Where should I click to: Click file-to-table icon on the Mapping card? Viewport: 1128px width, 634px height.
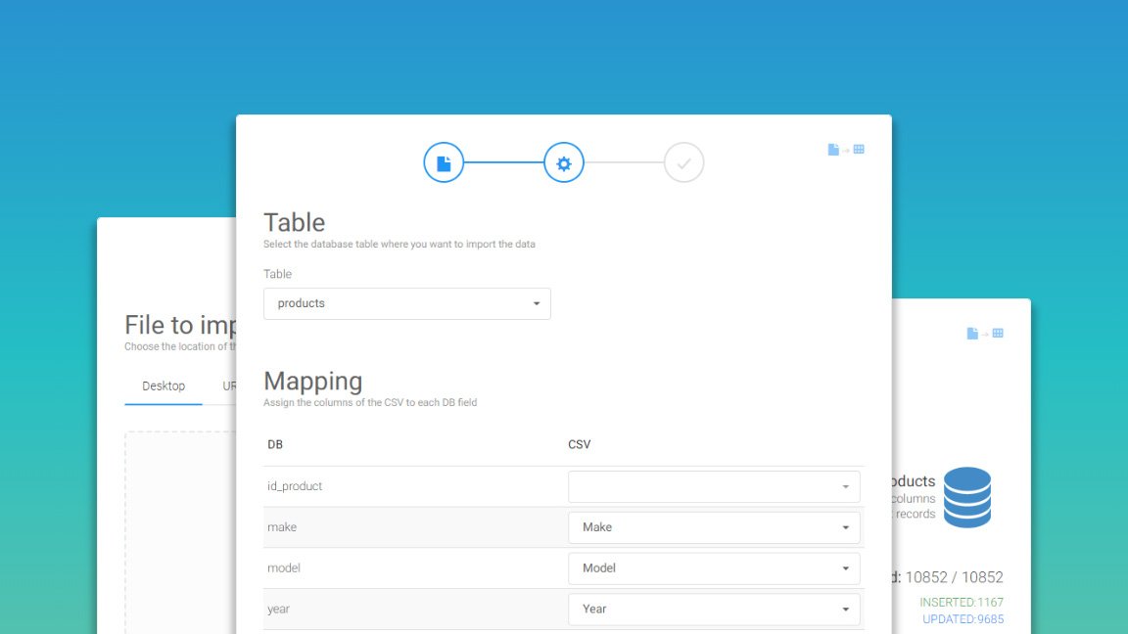pyautogui.click(x=846, y=150)
